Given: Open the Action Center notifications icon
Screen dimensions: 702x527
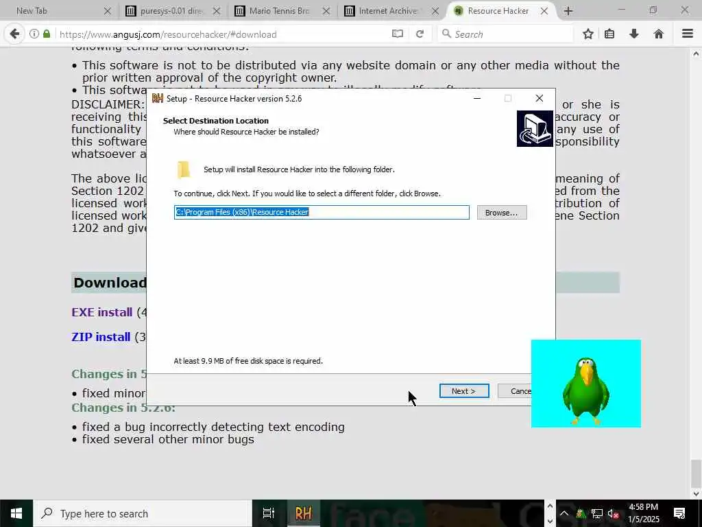Looking at the screenshot, I should tap(679, 513).
